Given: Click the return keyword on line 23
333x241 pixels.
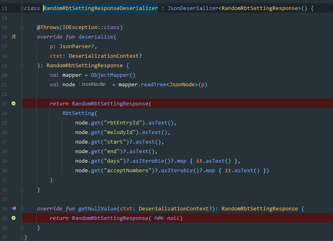Looking at the screenshot, I should coord(59,104).
